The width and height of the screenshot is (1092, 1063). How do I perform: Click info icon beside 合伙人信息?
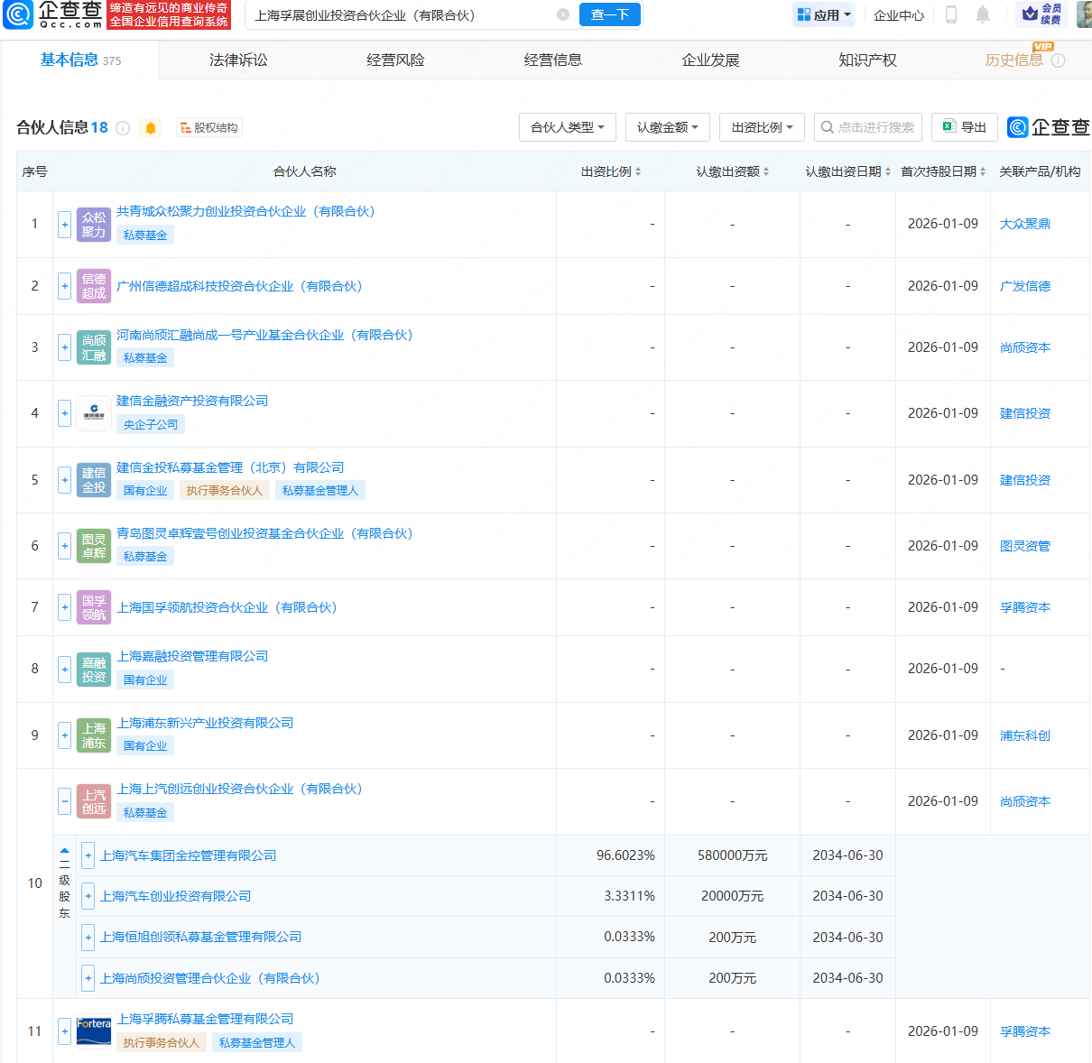click(123, 128)
